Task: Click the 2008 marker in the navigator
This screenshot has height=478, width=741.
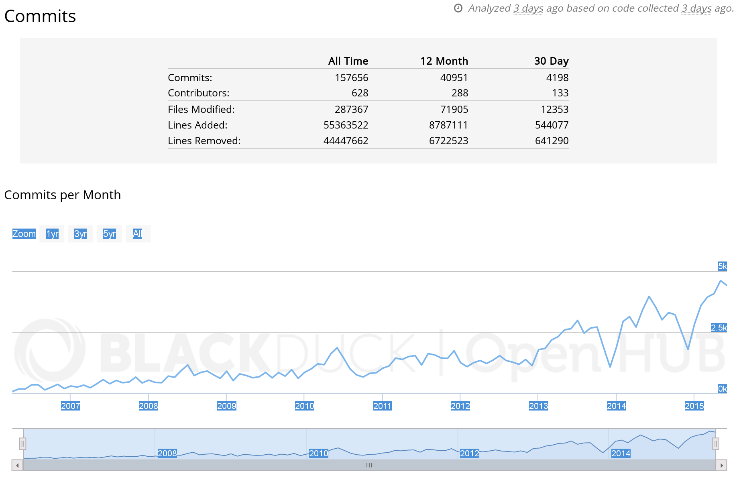Action: tap(167, 453)
